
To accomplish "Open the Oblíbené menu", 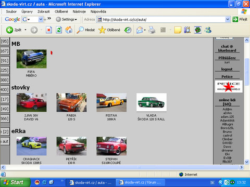I will click(61, 11).
